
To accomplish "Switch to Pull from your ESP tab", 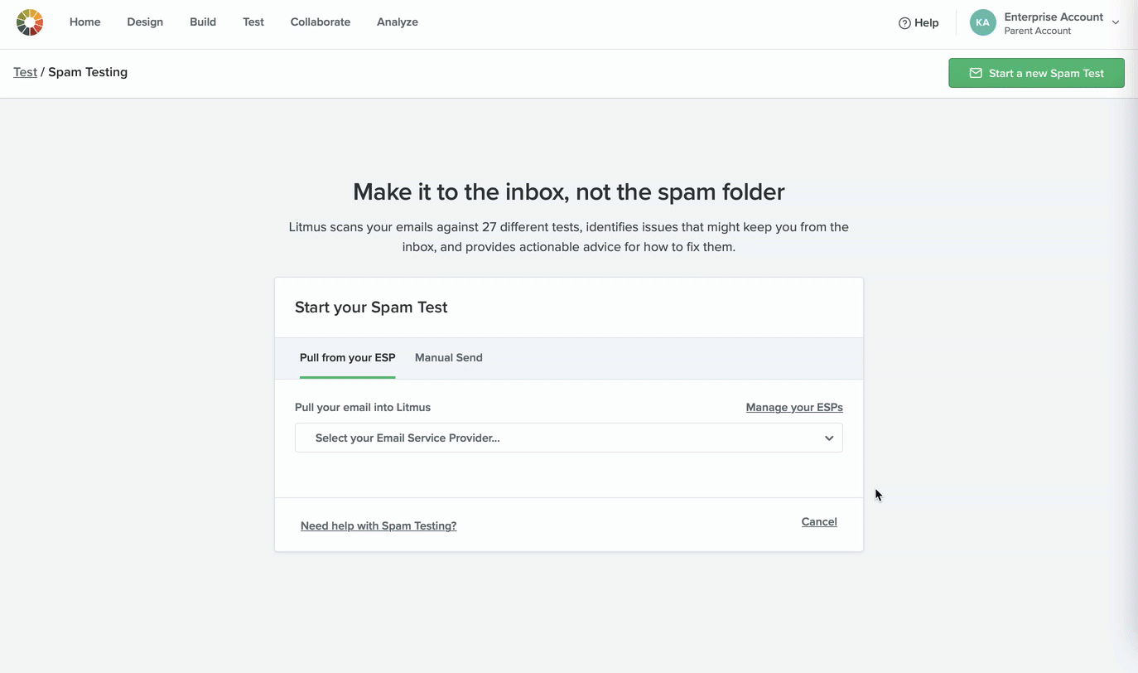I will point(348,358).
